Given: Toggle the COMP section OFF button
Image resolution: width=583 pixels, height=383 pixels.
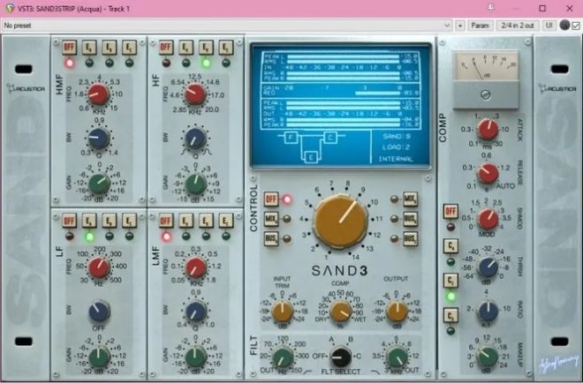Looking at the screenshot, I should [x=450, y=212].
